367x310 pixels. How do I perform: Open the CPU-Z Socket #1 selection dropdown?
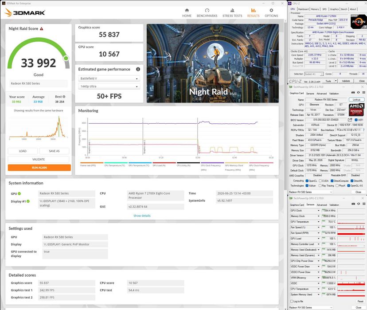click(x=314, y=74)
